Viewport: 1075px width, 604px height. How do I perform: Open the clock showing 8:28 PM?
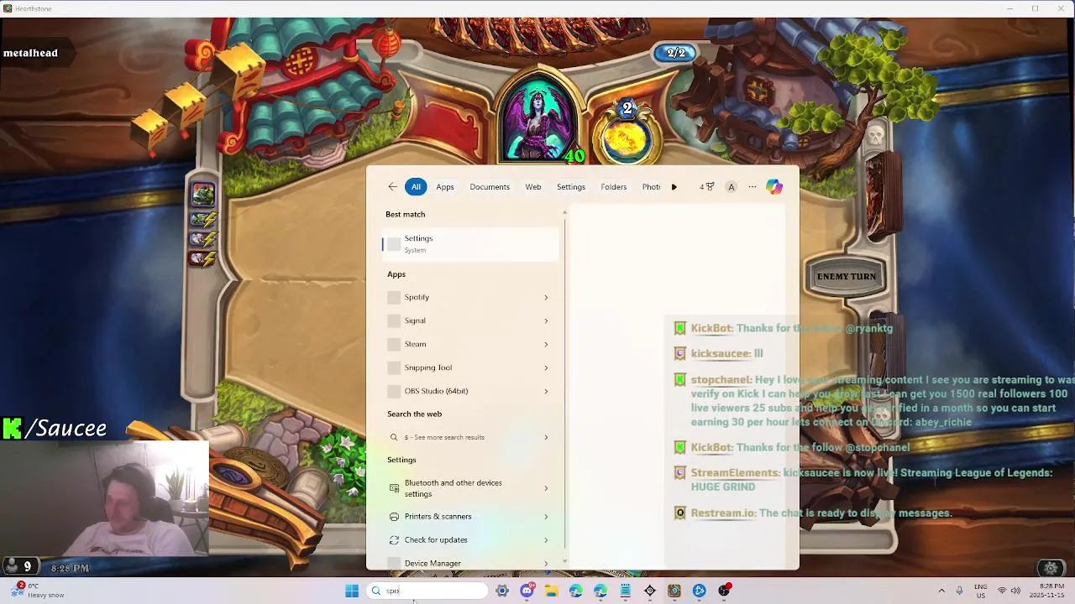[1051, 591]
